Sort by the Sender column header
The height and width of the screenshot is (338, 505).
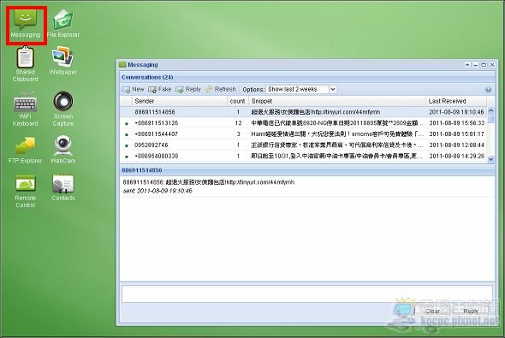(180, 101)
